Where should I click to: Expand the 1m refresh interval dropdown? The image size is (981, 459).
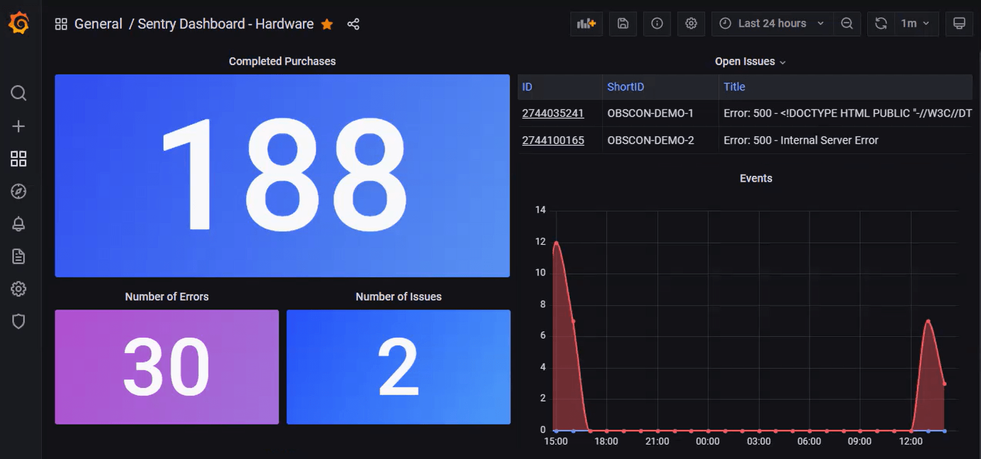[915, 24]
